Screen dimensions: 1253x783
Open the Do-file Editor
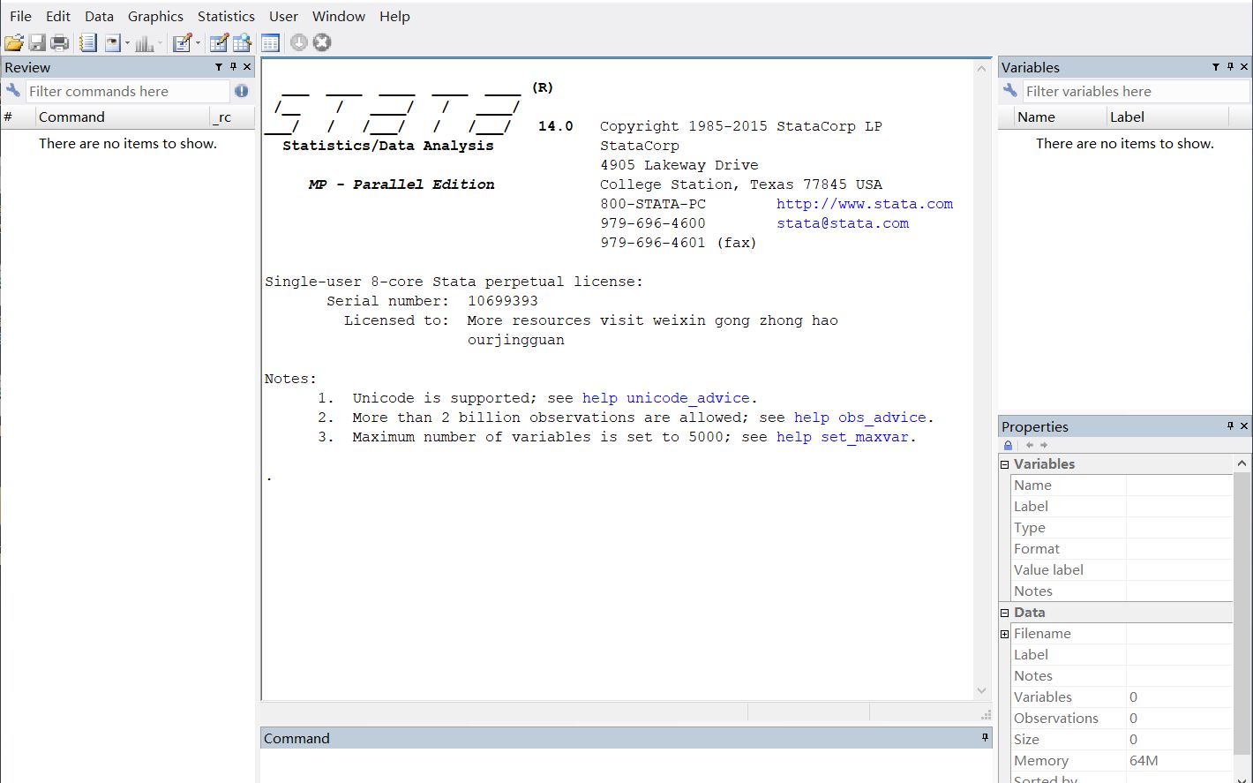point(183,41)
